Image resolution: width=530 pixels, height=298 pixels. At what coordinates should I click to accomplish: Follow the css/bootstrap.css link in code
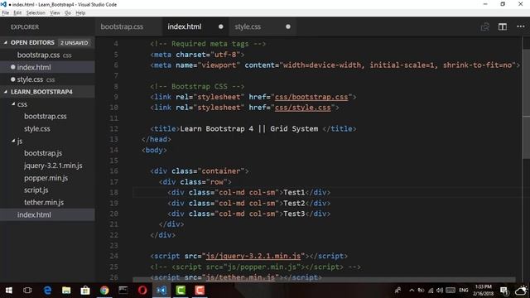[311, 97]
